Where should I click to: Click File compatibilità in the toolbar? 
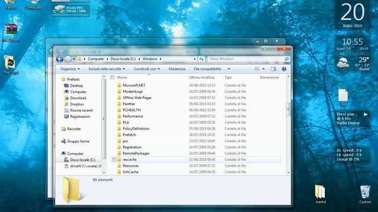207,69
